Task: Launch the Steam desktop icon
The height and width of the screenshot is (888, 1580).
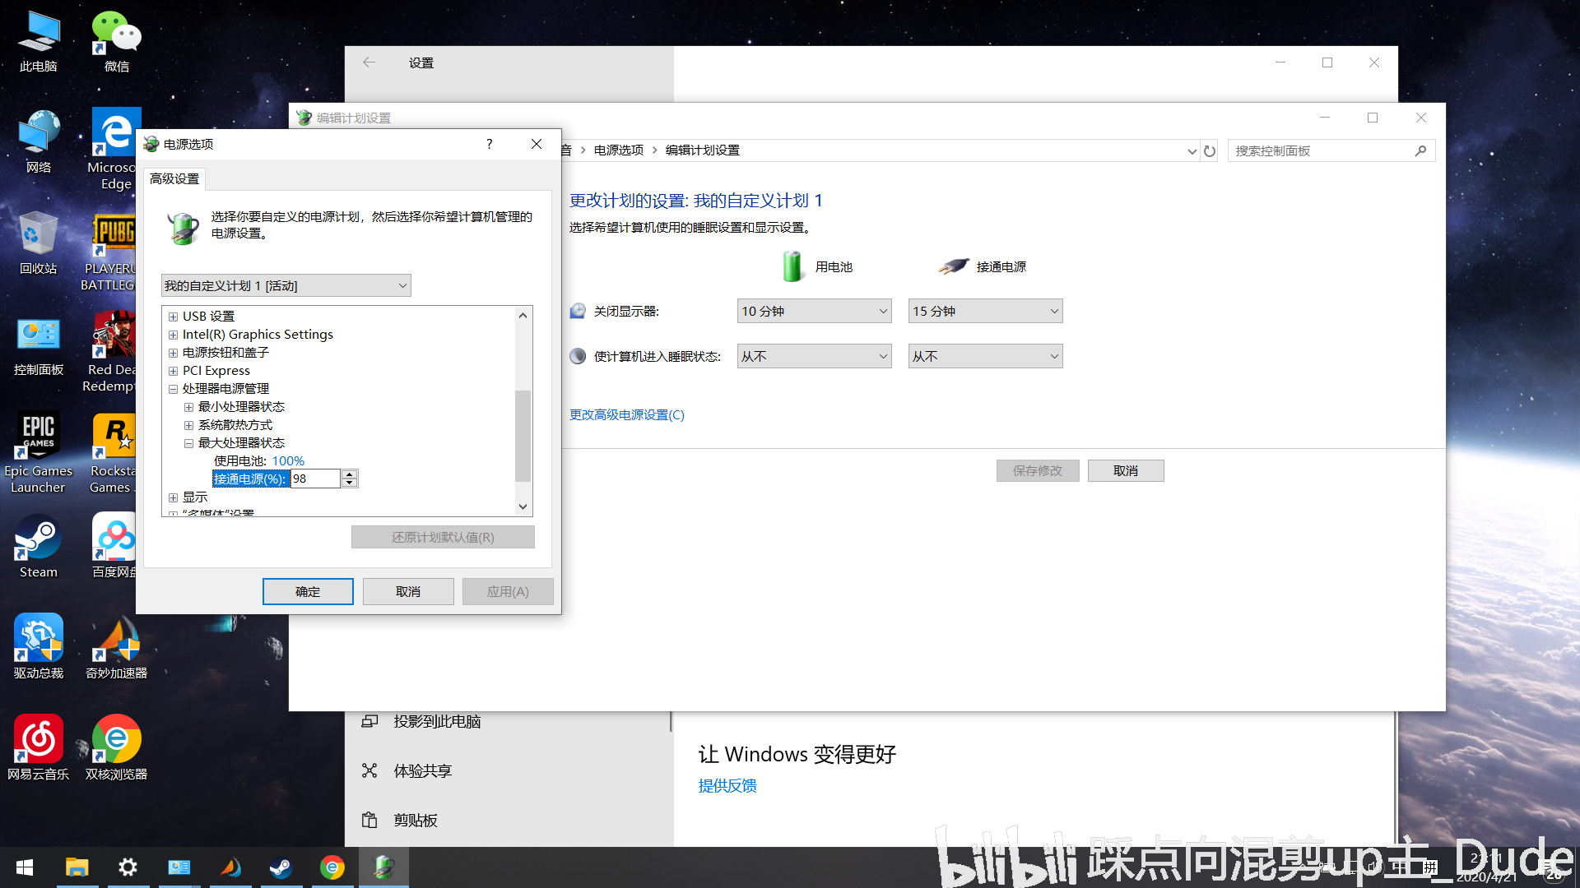Action: pyautogui.click(x=38, y=546)
